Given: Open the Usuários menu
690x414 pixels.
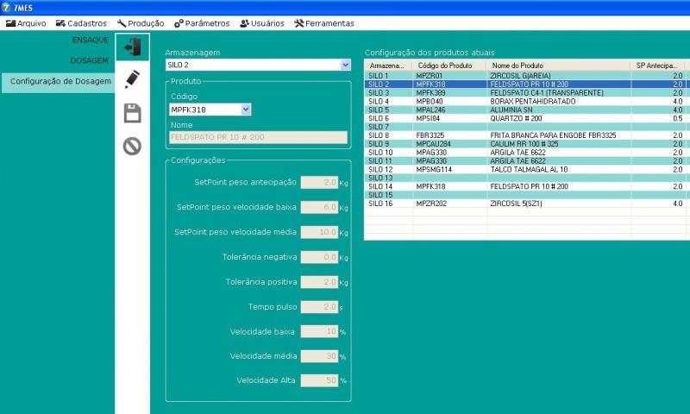Looking at the screenshot, I should [x=261, y=23].
